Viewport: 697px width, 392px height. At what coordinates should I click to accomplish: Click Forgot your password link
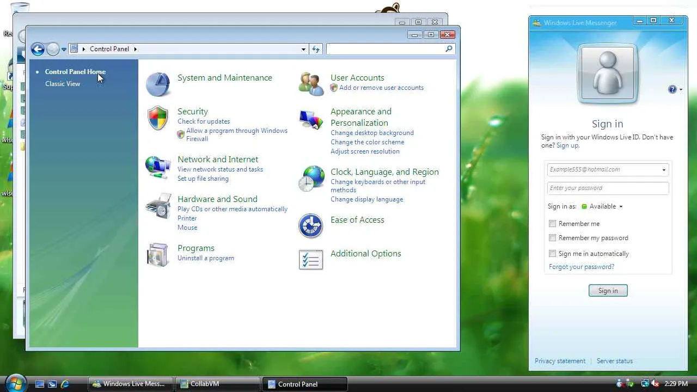click(x=582, y=267)
